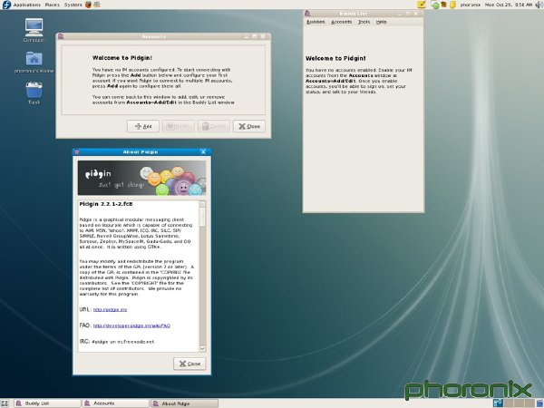Click the brown package updater tray icon

443,5
